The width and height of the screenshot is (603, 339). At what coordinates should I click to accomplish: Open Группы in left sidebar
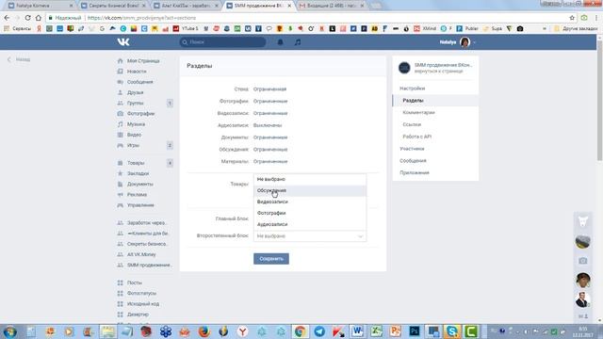pyautogui.click(x=135, y=103)
